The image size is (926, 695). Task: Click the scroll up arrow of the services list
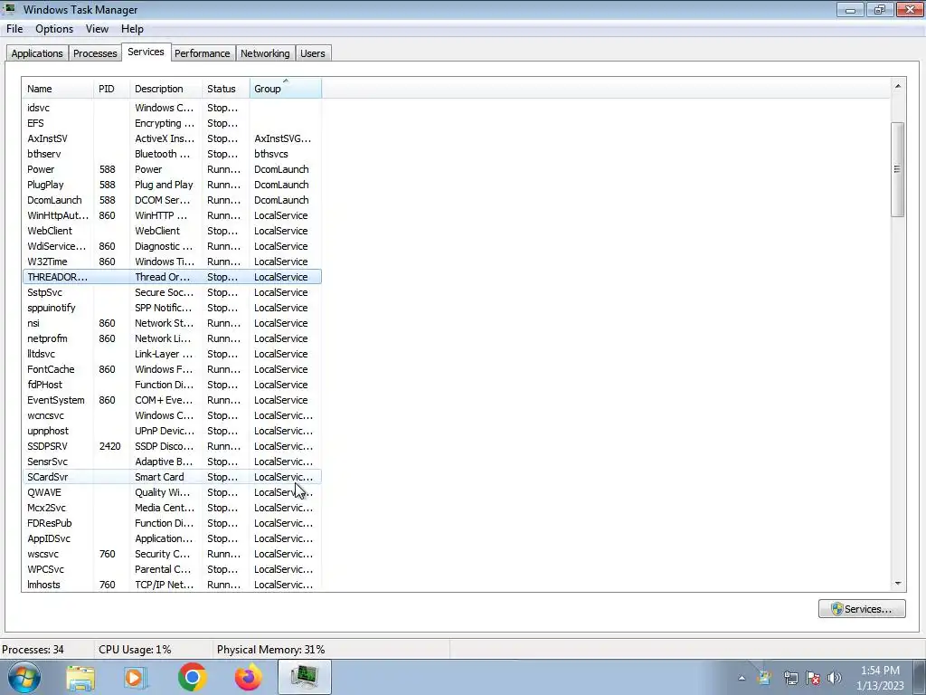point(898,86)
